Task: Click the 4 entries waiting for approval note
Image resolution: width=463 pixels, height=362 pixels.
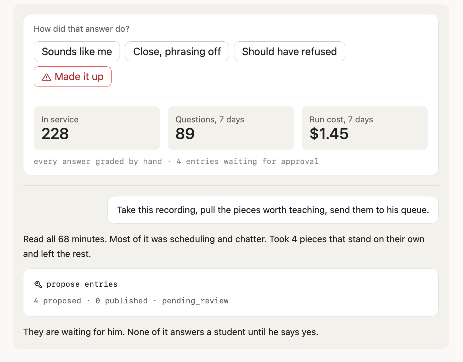Action: (248, 161)
